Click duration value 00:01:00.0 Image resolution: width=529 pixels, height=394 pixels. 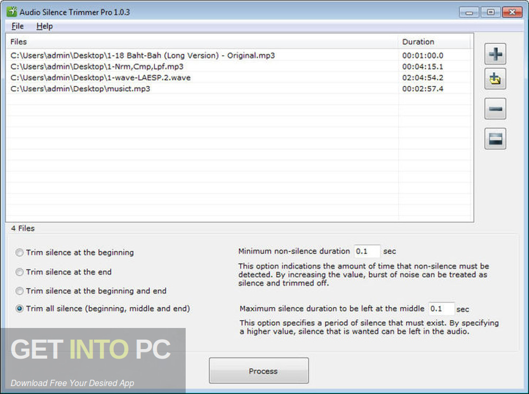tap(423, 55)
